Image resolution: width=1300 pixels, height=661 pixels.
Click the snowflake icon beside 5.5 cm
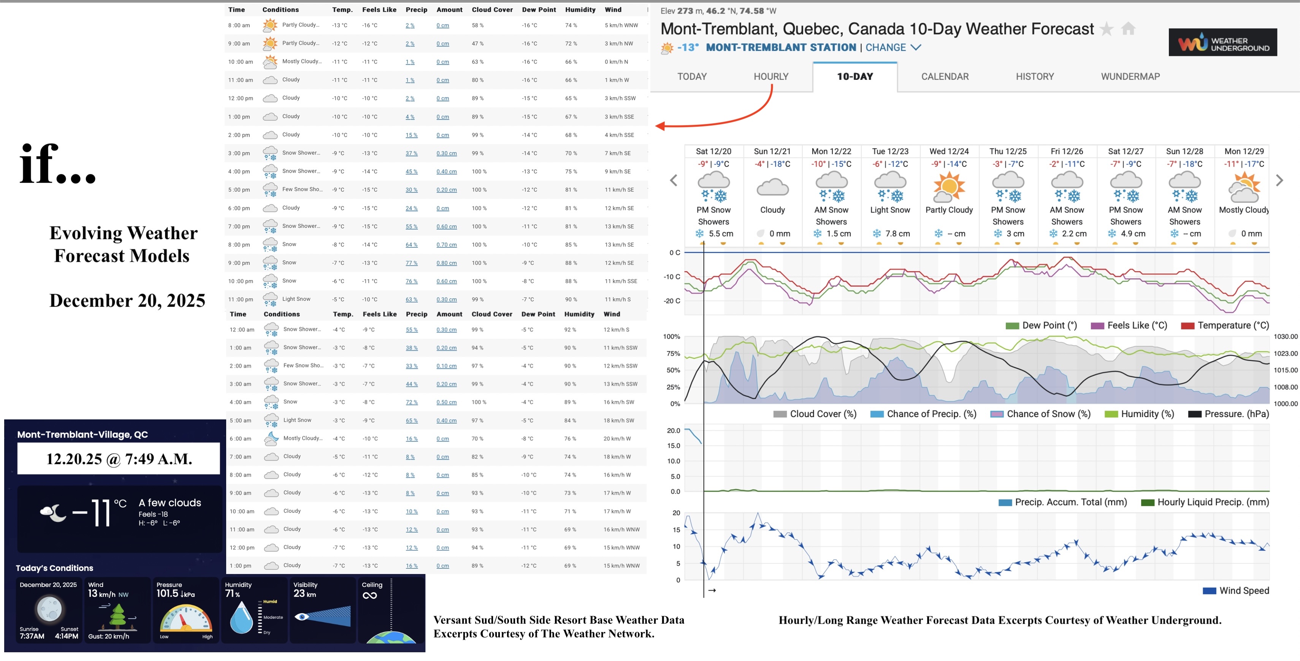[699, 234]
